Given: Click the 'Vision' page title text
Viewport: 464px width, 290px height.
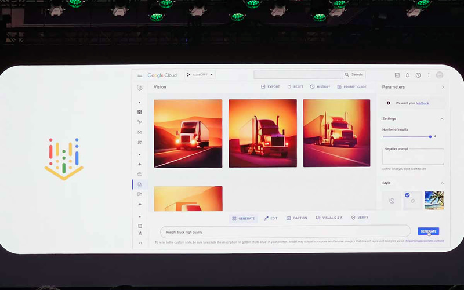Looking at the screenshot, I should pyautogui.click(x=160, y=87).
